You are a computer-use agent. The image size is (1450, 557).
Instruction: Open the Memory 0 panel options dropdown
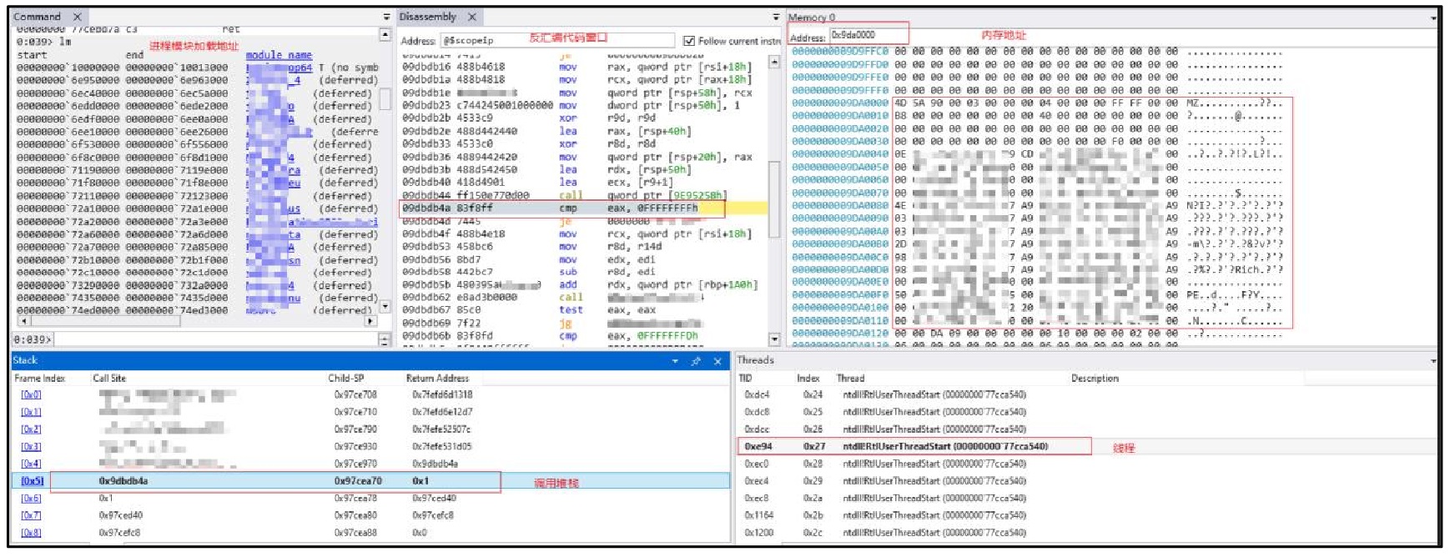1433,18
